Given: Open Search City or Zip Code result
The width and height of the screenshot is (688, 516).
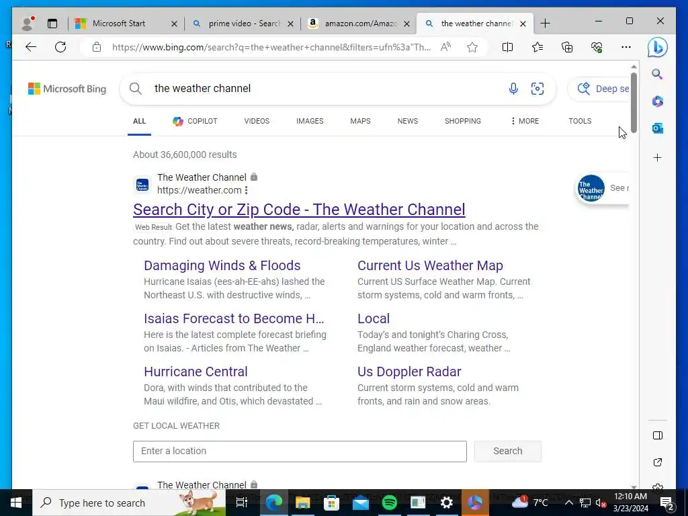Looking at the screenshot, I should tap(299, 210).
